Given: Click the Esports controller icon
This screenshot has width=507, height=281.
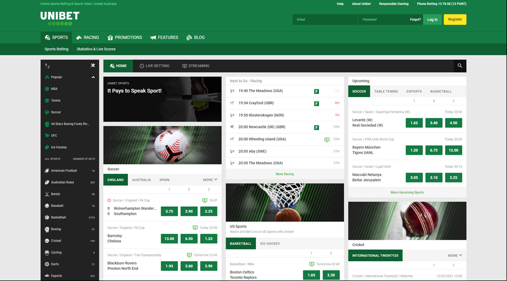Looking at the screenshot, I should 47,275.
